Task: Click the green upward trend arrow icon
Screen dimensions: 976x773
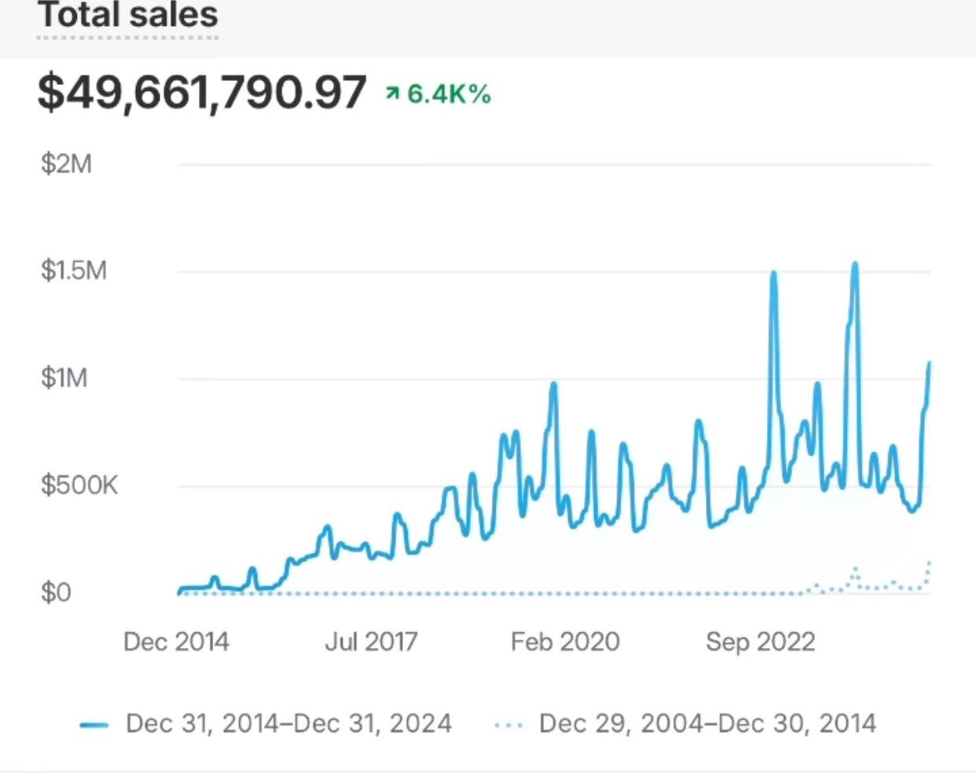Action: 392,93
